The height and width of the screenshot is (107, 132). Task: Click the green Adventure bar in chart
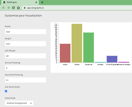point(89,48)
